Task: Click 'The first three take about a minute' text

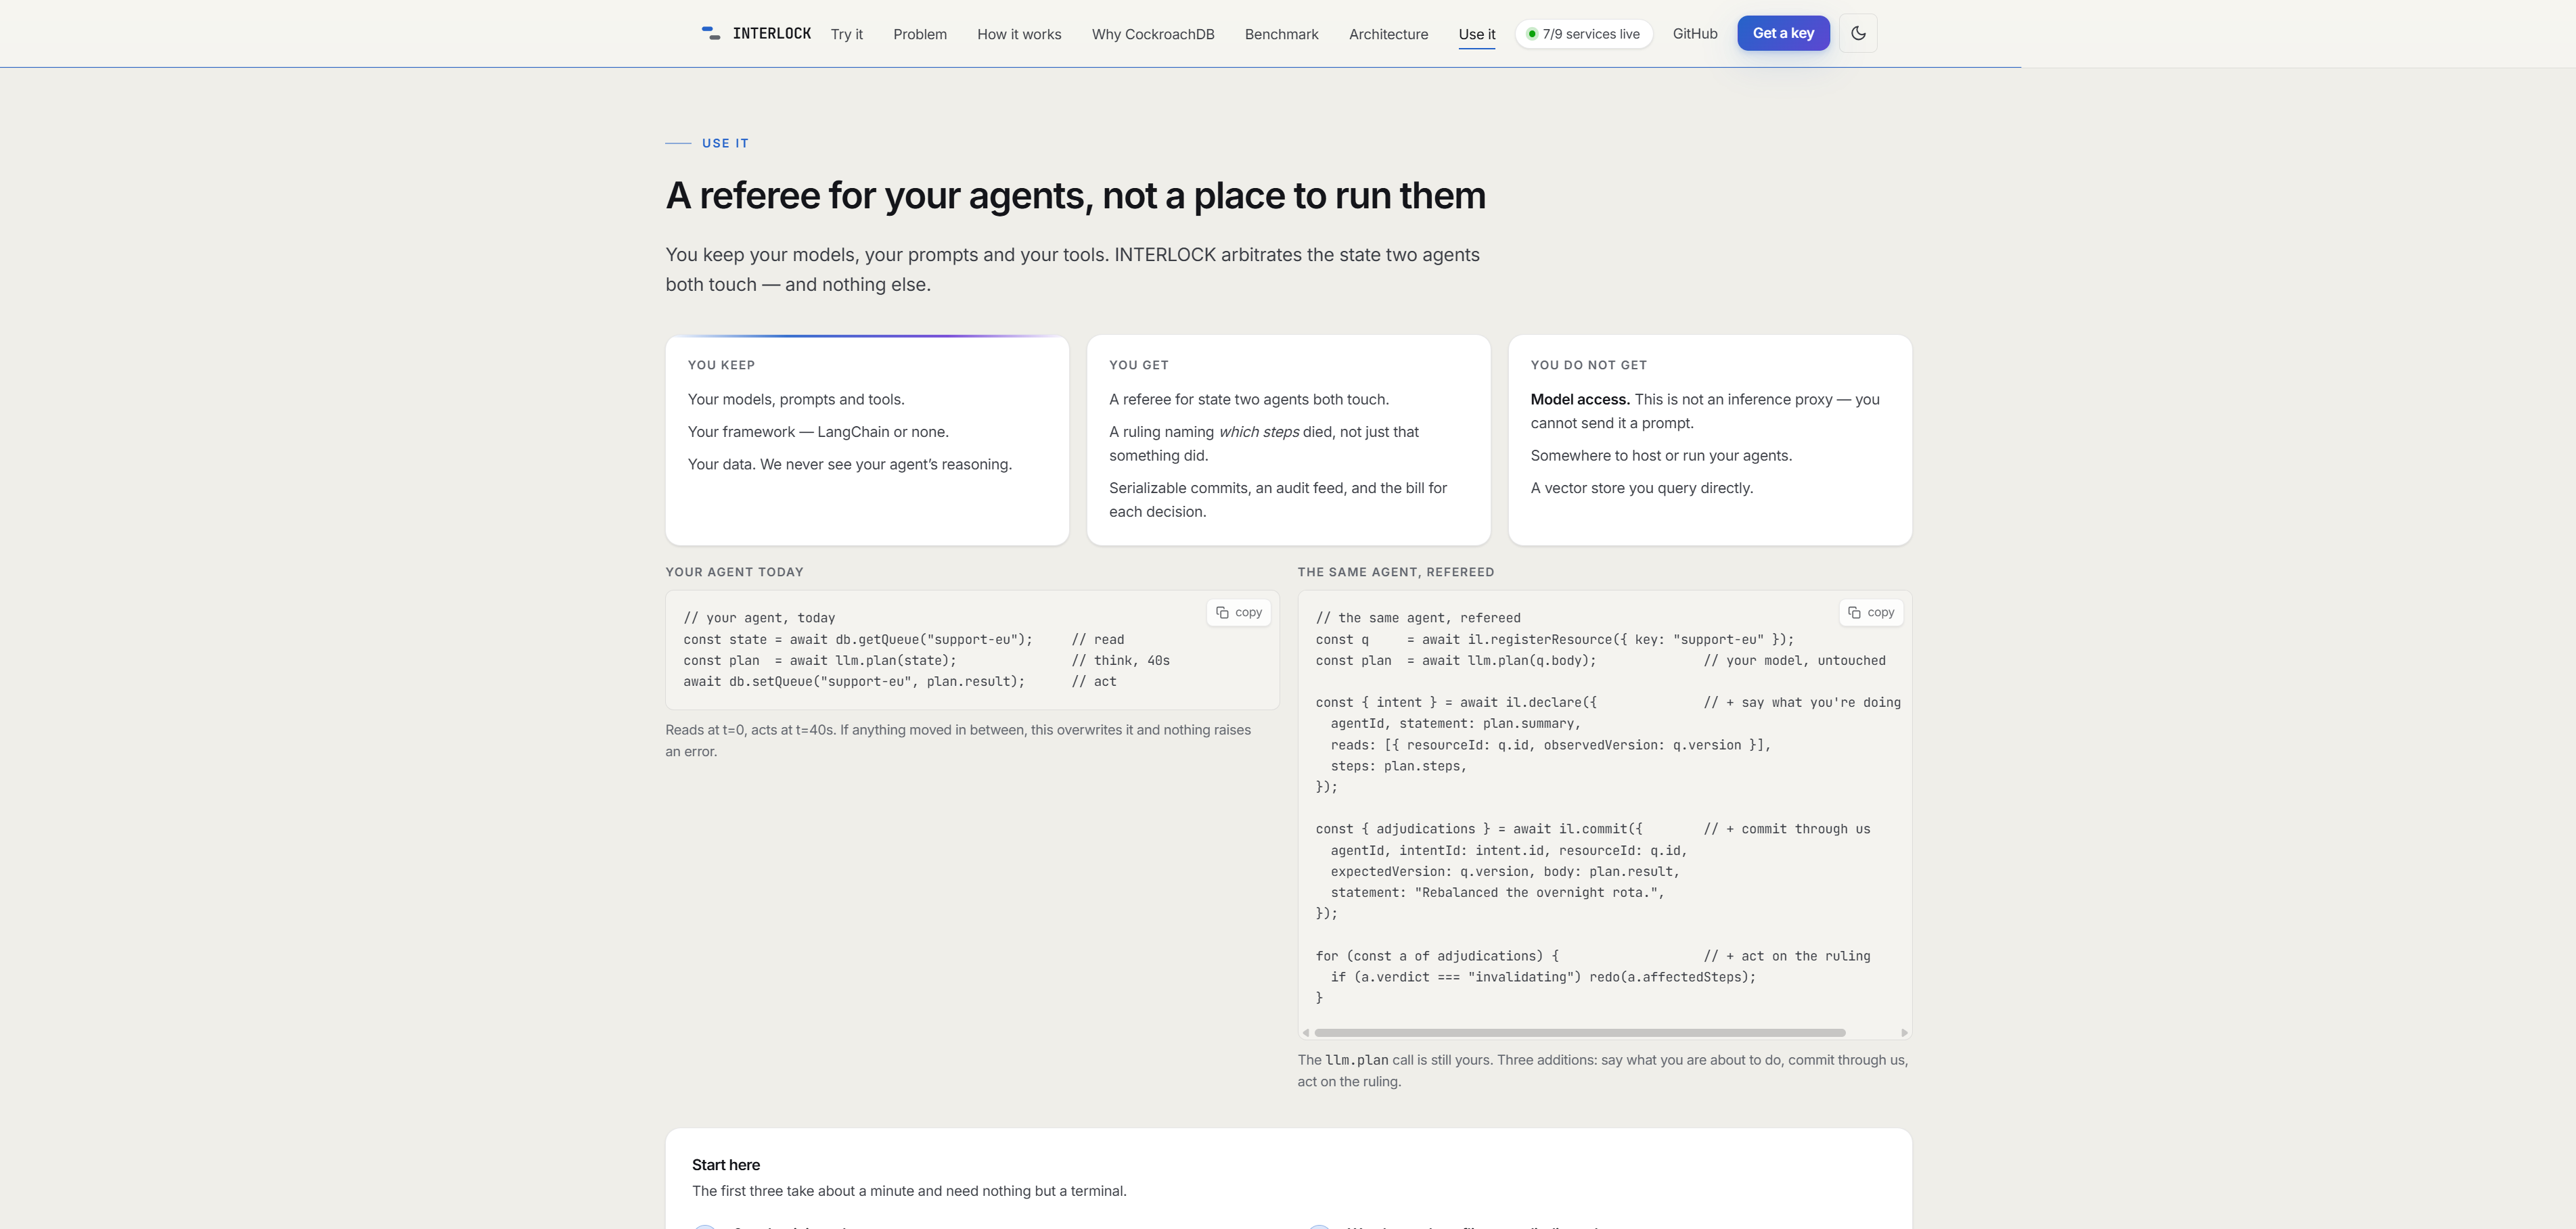Action: click(x=909, y=1191)
